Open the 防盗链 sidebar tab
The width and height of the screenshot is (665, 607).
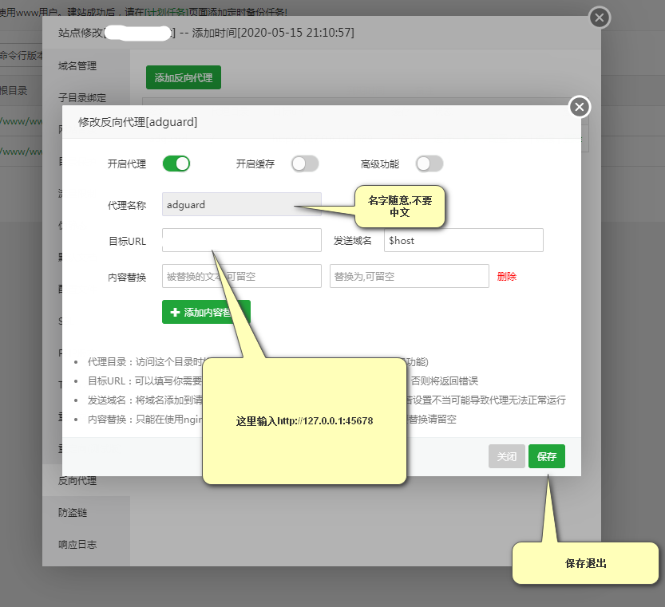tap(73, 513)
